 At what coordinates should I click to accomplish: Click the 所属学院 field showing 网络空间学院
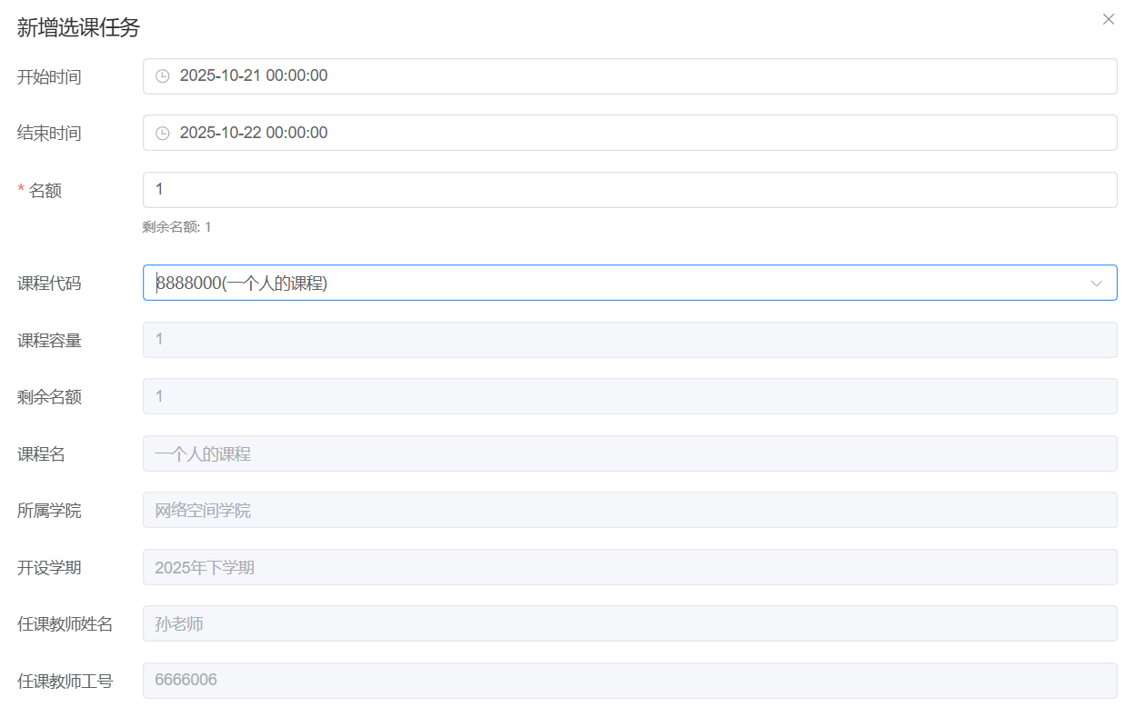pyautogui.click(x=629, y=510)
